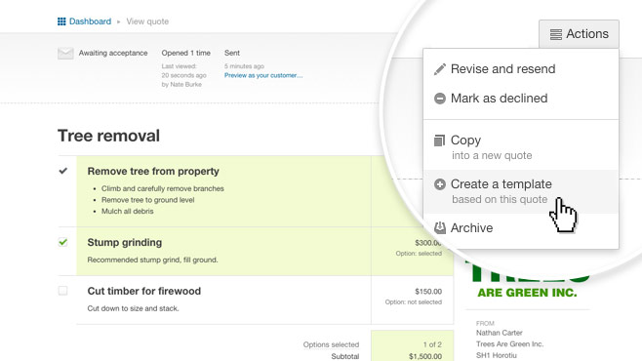Open Preview as your customer link
The width and height of the screenshot is (642, 361).
pyautogui.click(x=263, y=75)
